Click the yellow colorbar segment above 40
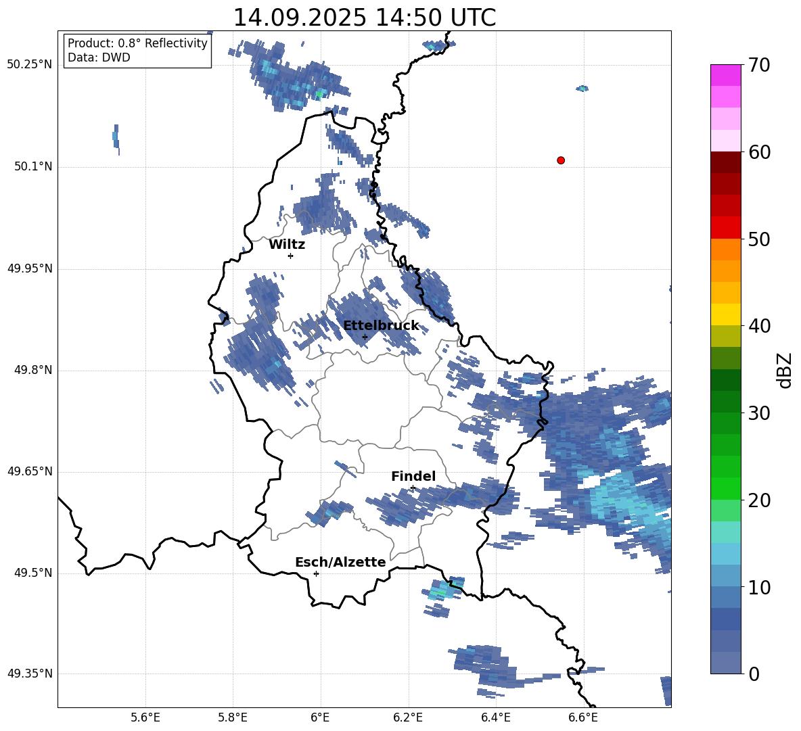The height and width of the screenshot is (731, 801). point(725,314)
